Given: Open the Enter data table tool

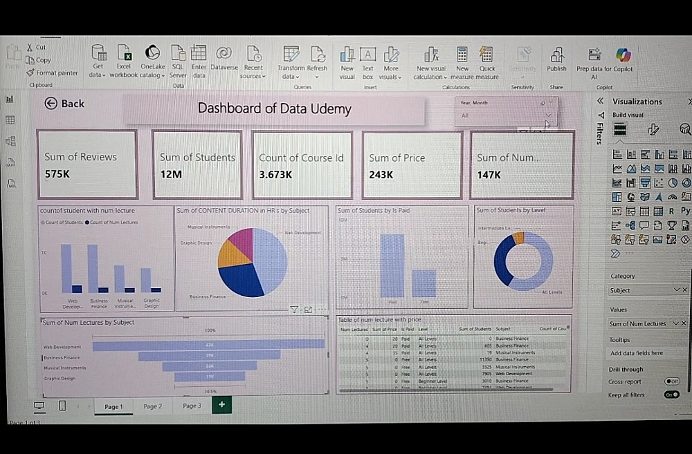Looking at the screenshot, I should [199, 62].
